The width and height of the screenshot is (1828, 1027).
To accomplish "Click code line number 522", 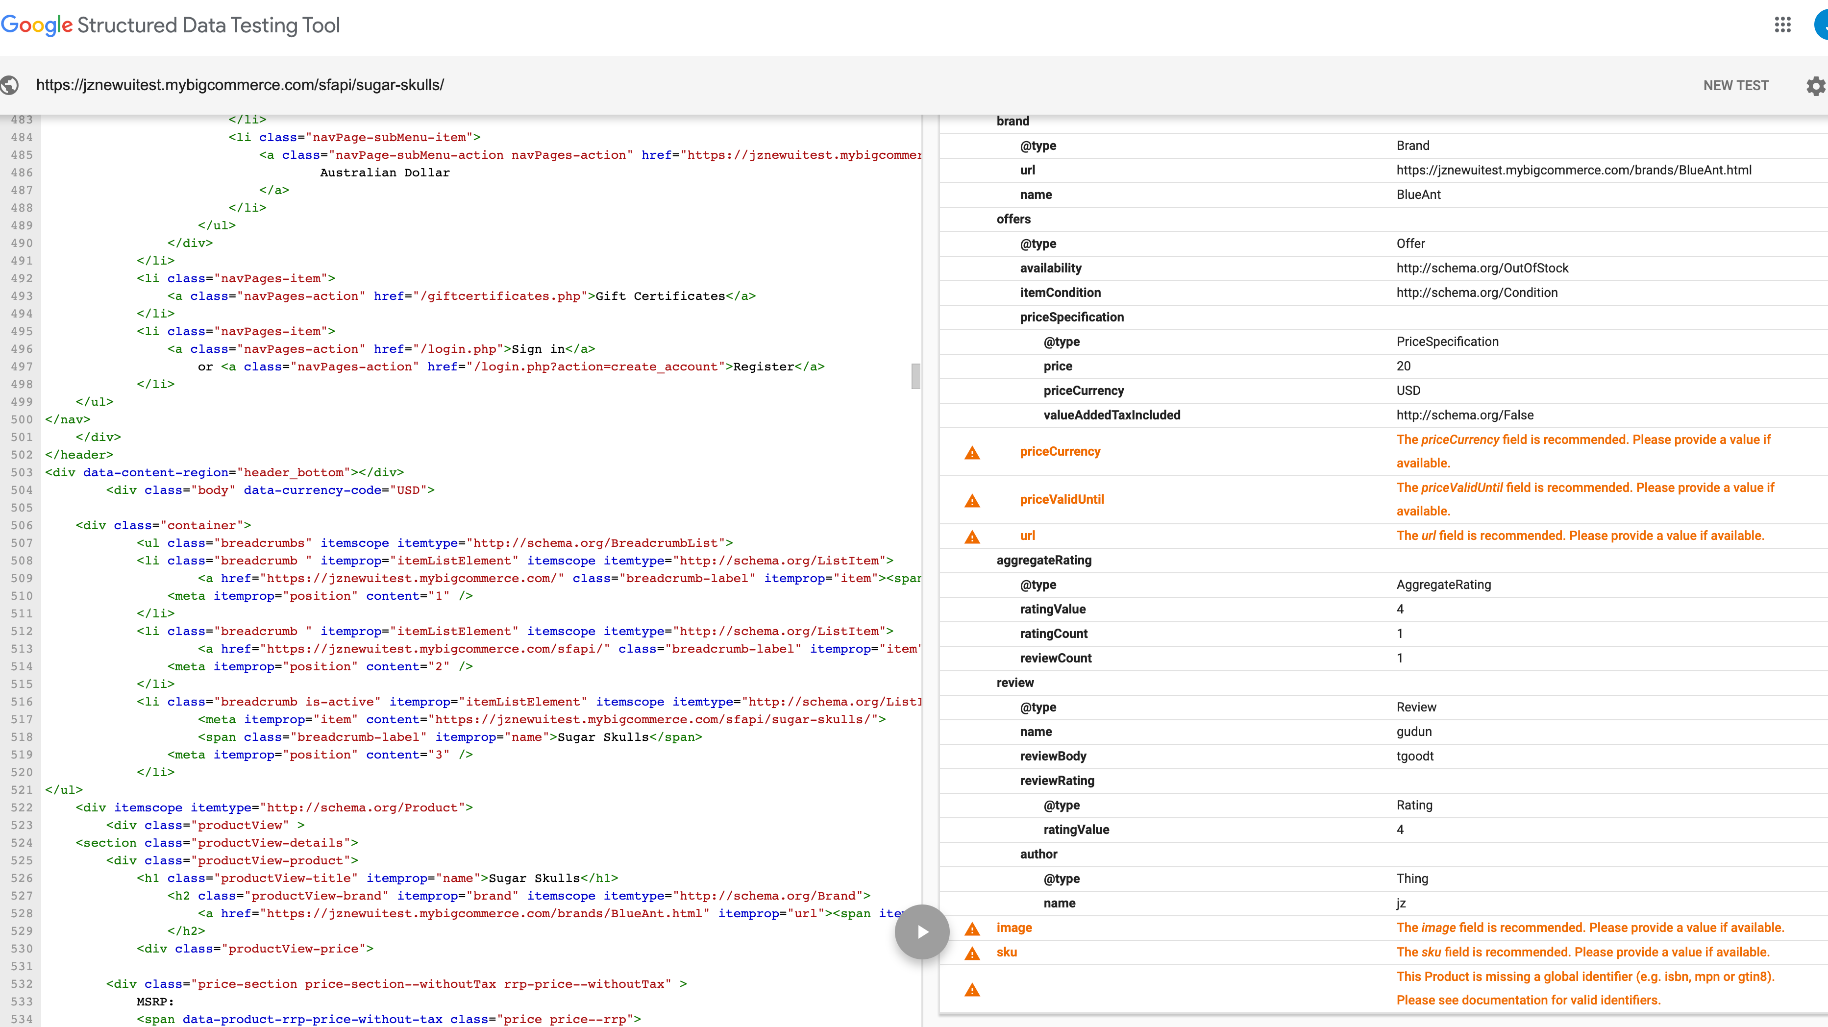I will (x=21, y=807).
